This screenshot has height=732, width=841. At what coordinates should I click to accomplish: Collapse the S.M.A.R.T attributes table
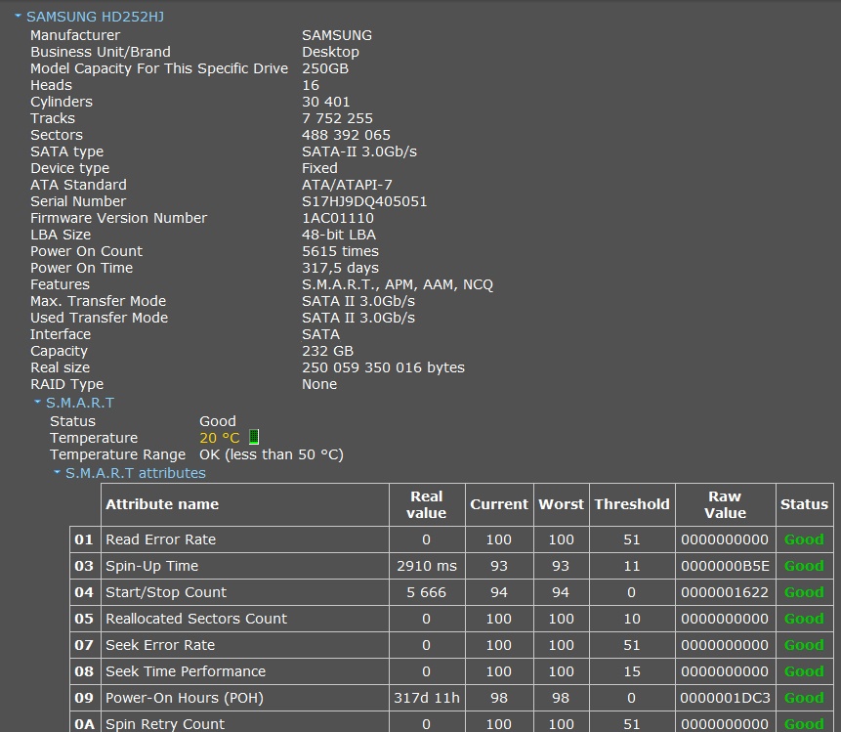coord(57,472)
